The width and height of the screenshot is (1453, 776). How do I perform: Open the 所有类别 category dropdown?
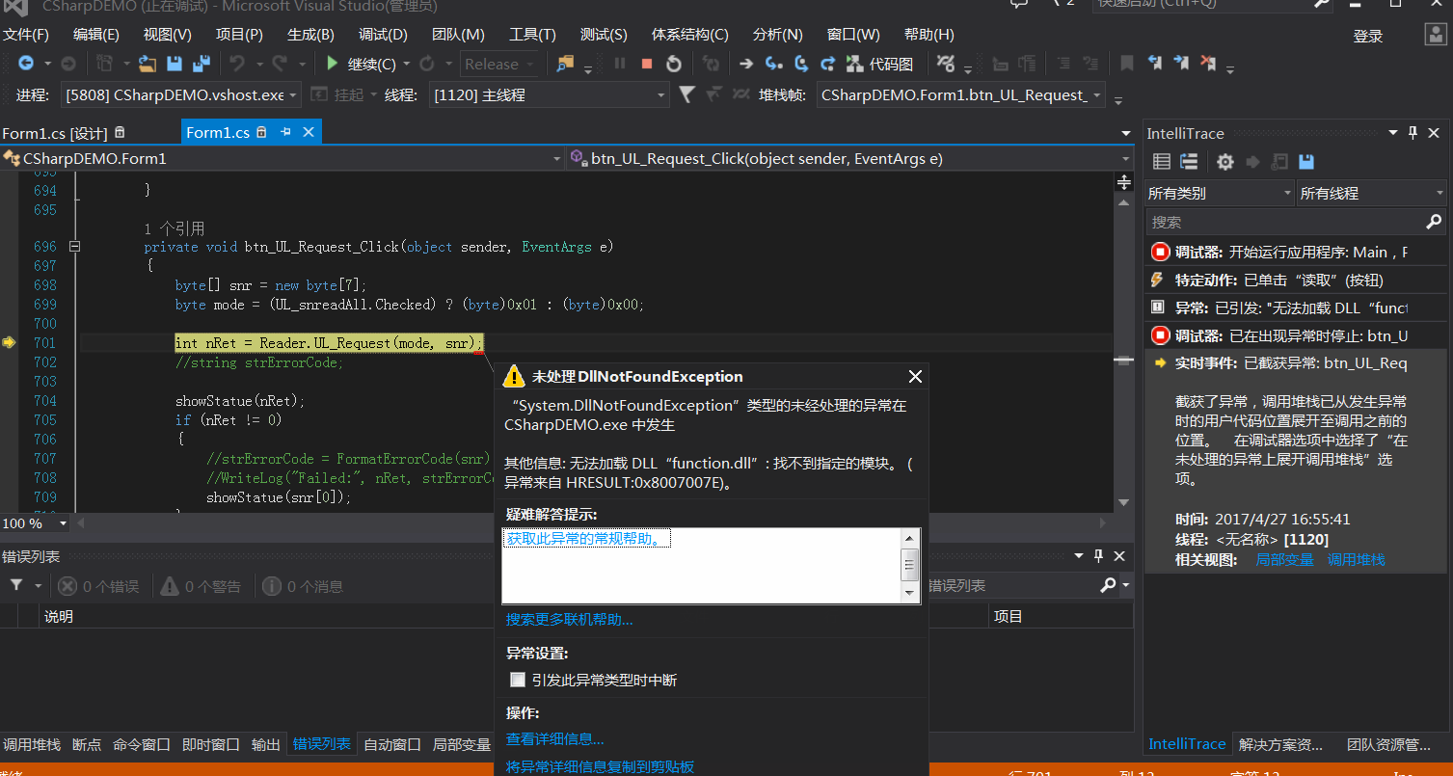pyautogui.click(x=1219, y=193)
